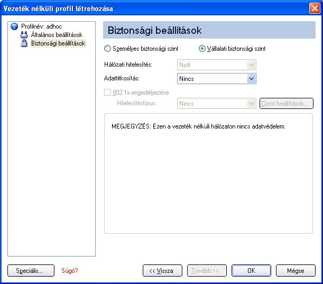
Task: Click the wireless profile icon beside Profilnév
Action: 14,26
